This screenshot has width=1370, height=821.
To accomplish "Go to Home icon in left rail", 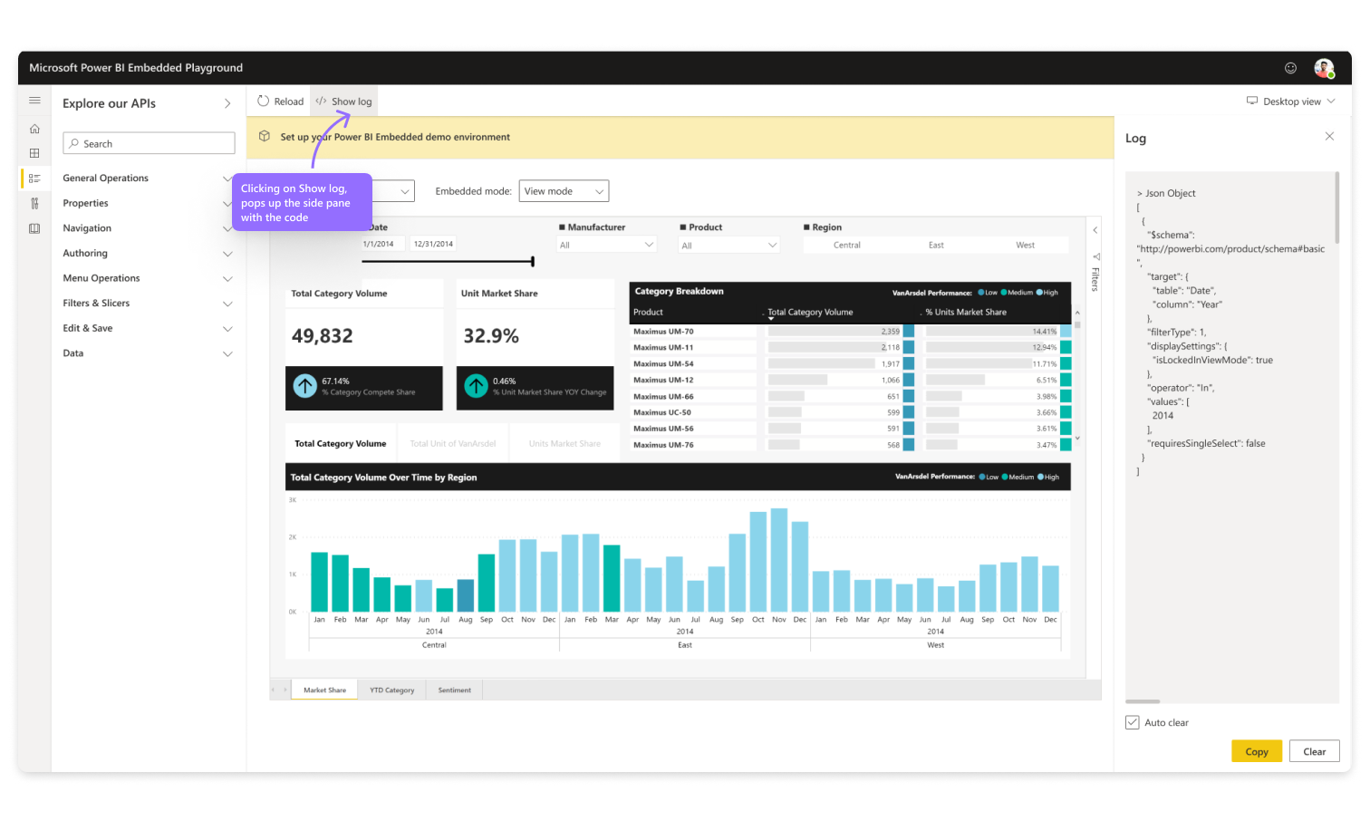I will click(x=34, y=129).
